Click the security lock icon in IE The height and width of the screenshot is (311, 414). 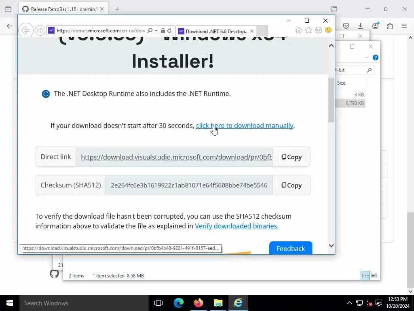coord(163,30)
